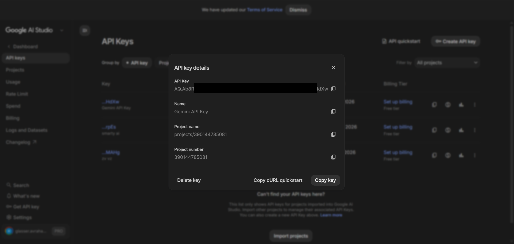The height and width of the screenshot is (244, 514).
Task: Click Copy cURL quickstart
Action: [278, 180]
